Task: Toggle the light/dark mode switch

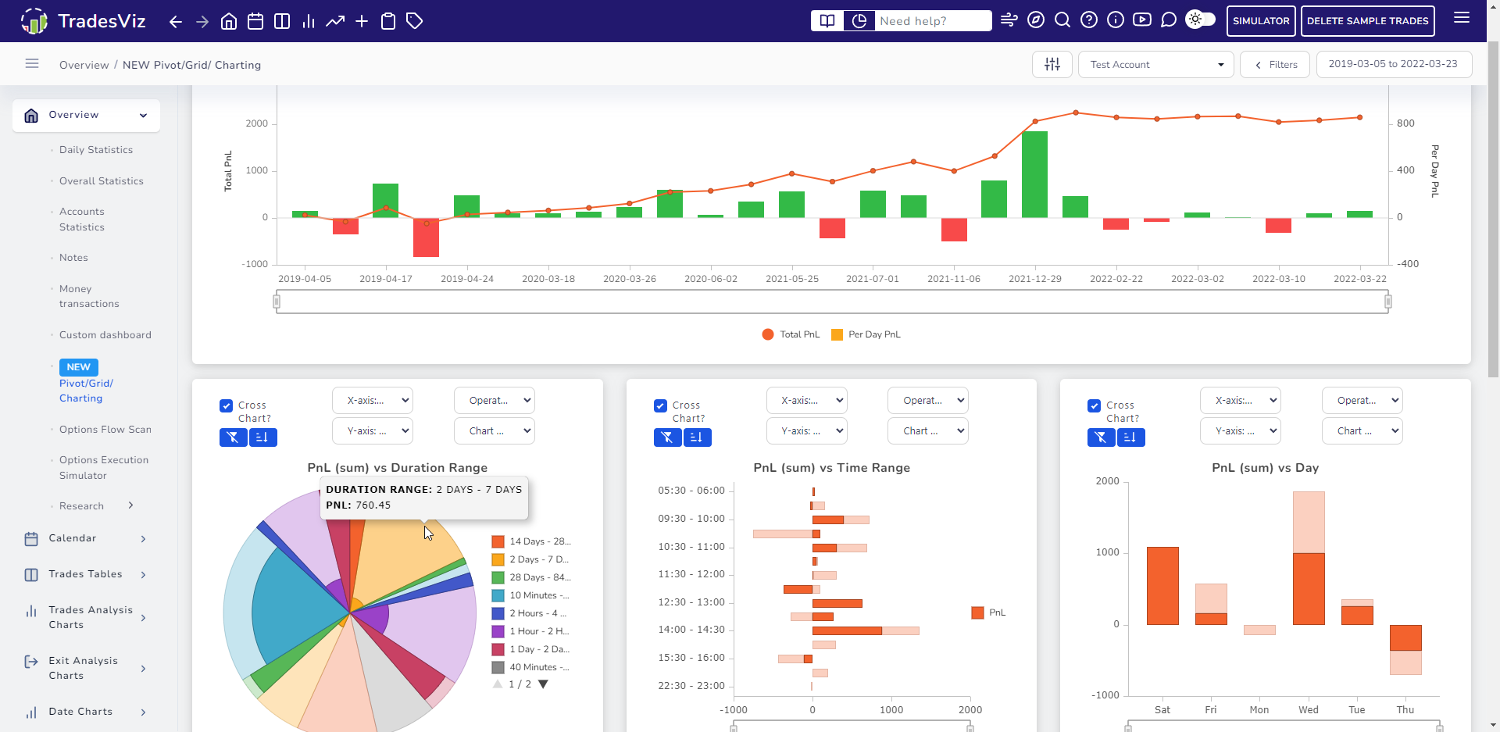Action: click(x=1201, y=20)
